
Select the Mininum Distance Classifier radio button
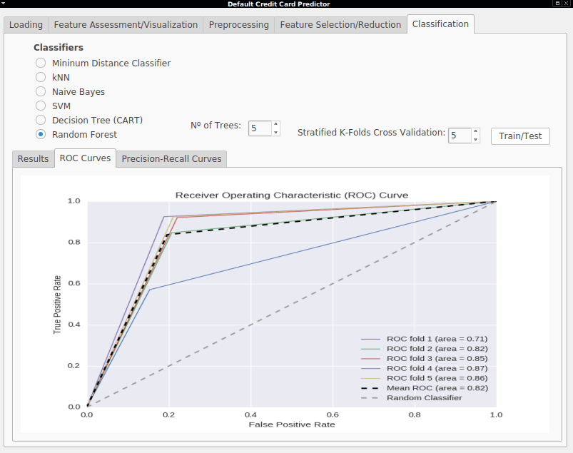[x=41, y=63]
